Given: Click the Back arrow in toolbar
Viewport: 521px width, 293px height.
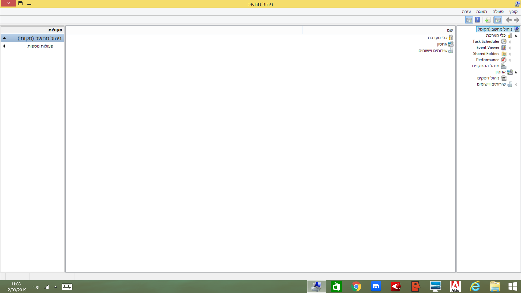Looking at the screenshot, I should click(516, 20).
